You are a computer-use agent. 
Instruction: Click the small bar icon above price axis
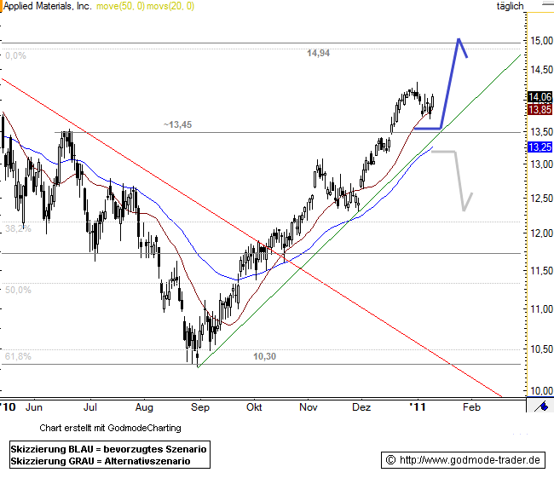click(x=539, y=7)
